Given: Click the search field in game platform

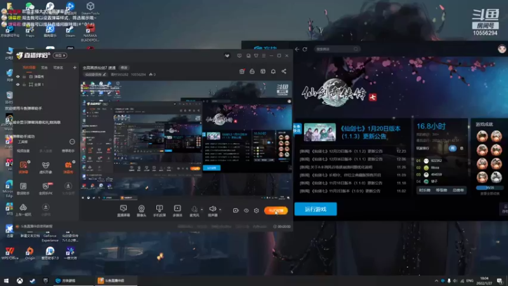Looking at the screenshot, I should (x=337, y=50).
